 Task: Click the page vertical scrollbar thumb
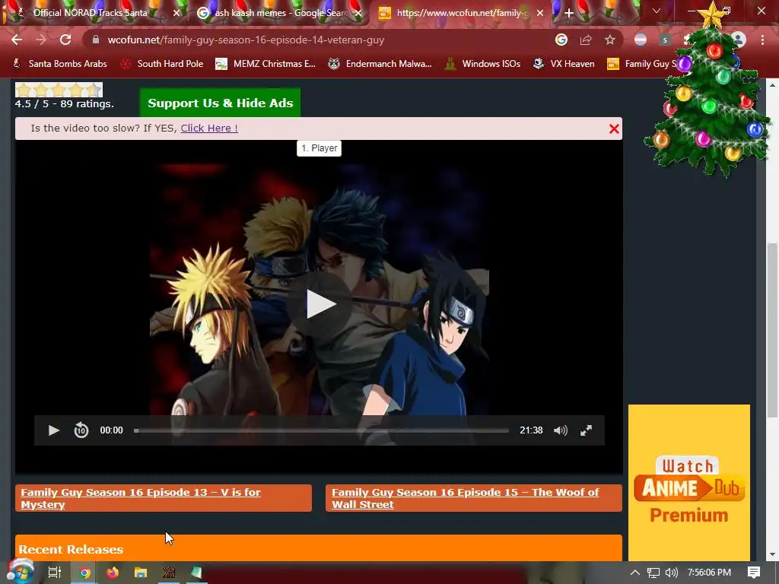coord(771,330)
